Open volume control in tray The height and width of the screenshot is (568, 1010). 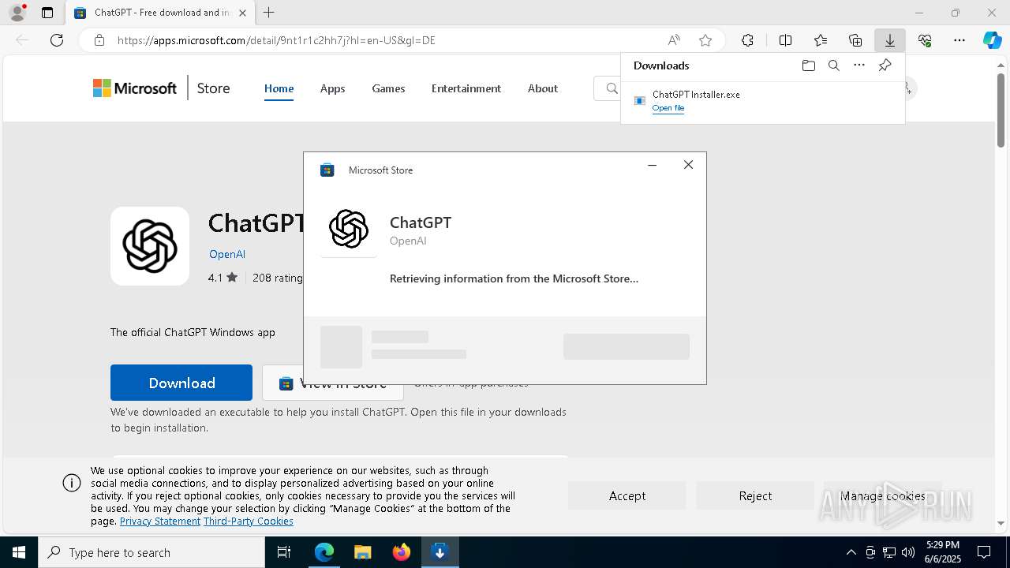(908, 552)
